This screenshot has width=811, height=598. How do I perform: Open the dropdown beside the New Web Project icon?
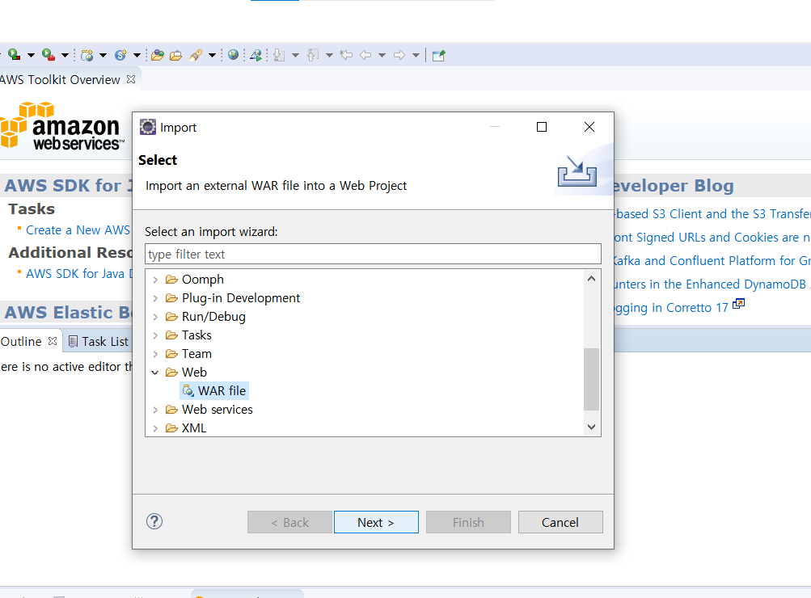point(103,55)
